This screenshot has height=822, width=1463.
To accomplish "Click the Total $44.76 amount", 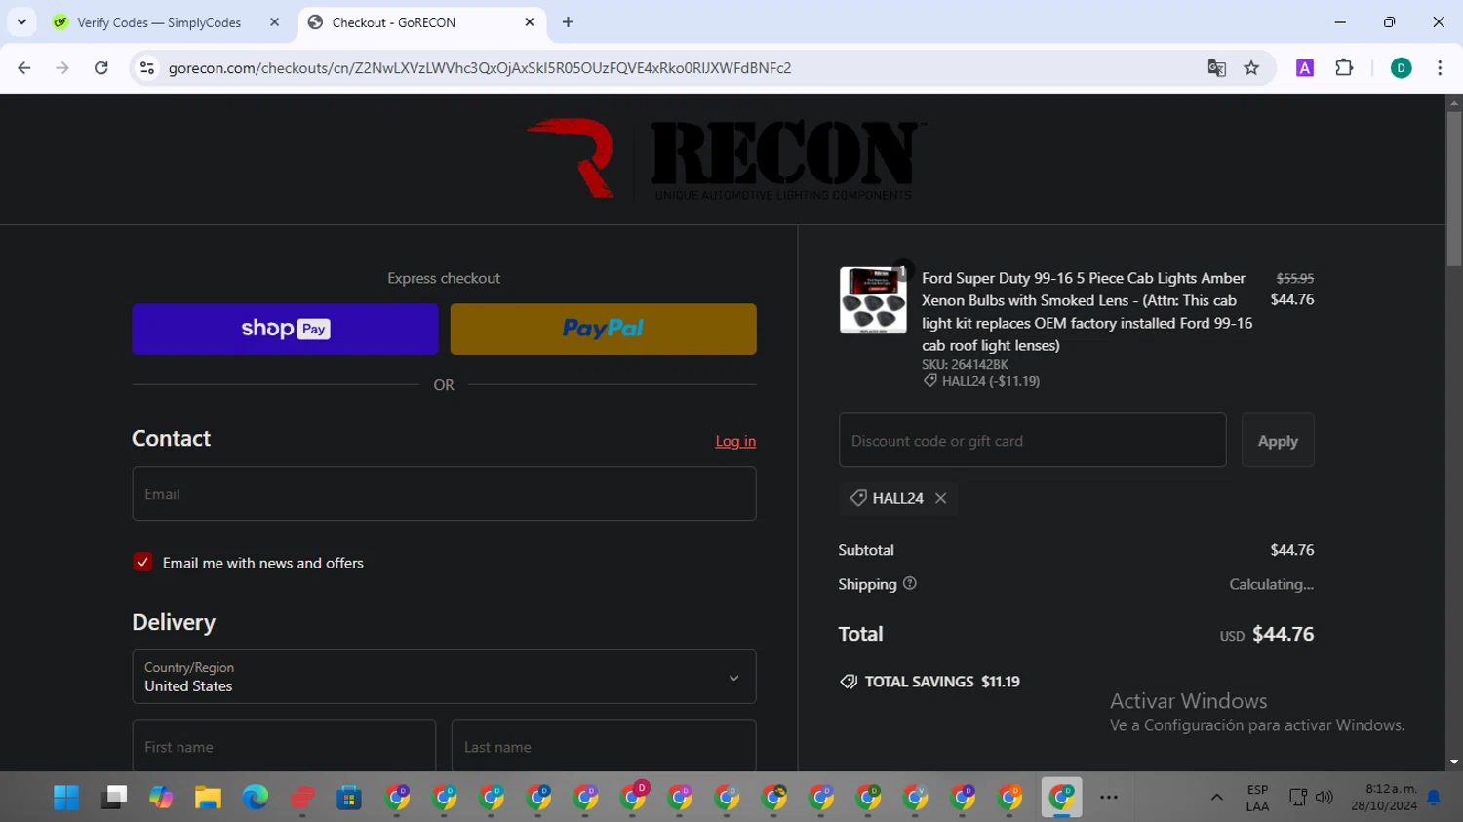I will [x=1283, y=634].
